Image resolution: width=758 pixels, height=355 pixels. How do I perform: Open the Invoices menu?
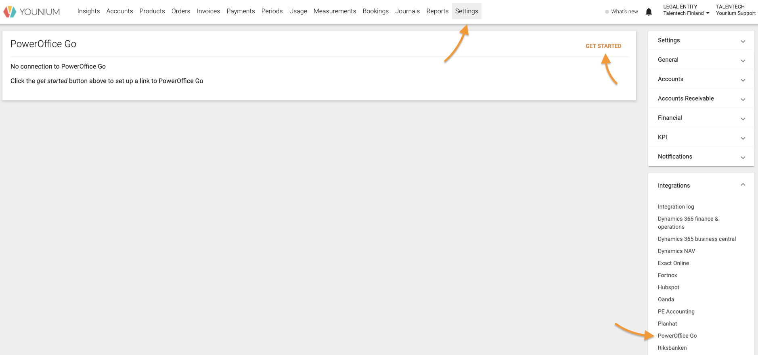tap(208, 11)
